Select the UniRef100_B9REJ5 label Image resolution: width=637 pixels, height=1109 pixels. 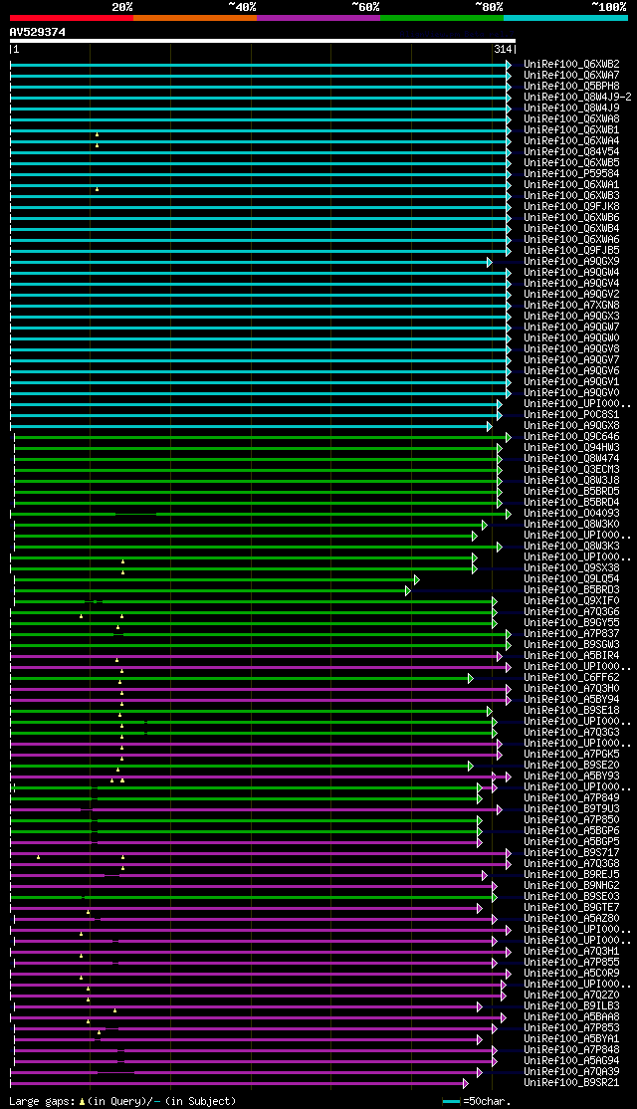tap(571, 875)
